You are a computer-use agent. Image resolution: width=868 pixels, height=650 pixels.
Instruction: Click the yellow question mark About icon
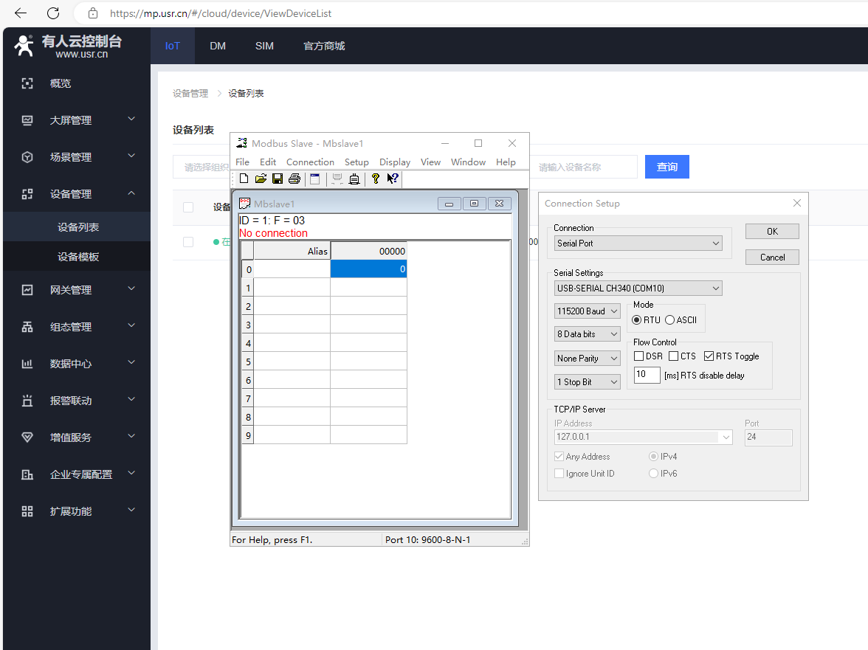pyautogui.click(x=375, y=179)
